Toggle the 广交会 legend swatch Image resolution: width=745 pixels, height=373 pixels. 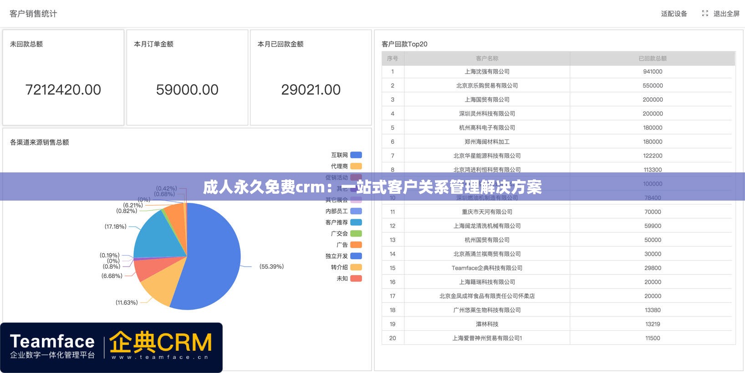(x=356, y=234)
